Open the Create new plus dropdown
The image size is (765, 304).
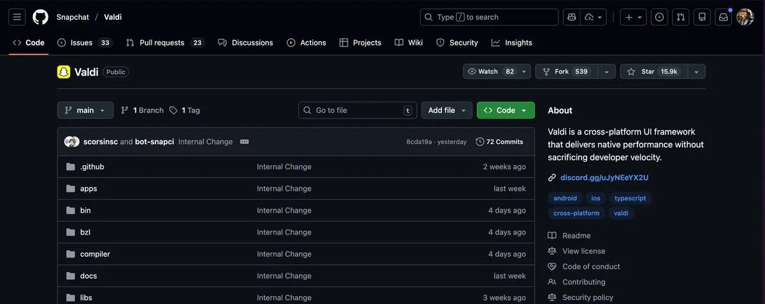(634, 17)
